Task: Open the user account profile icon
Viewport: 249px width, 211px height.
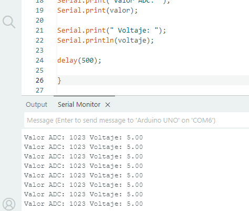Action: click(x=9, y=204)
